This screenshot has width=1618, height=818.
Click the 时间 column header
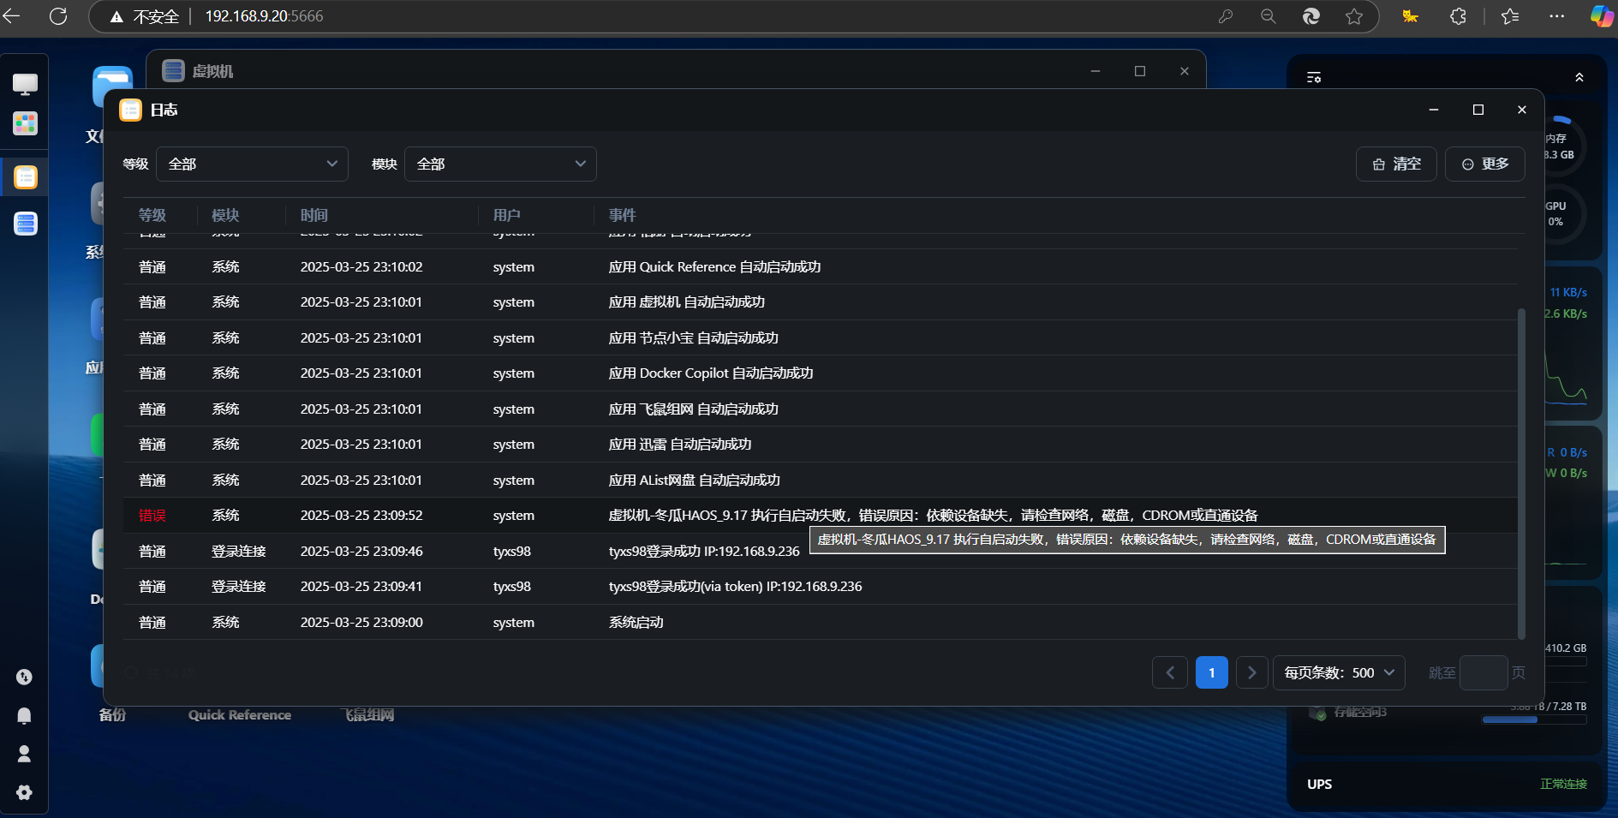(x=314, y=215)
